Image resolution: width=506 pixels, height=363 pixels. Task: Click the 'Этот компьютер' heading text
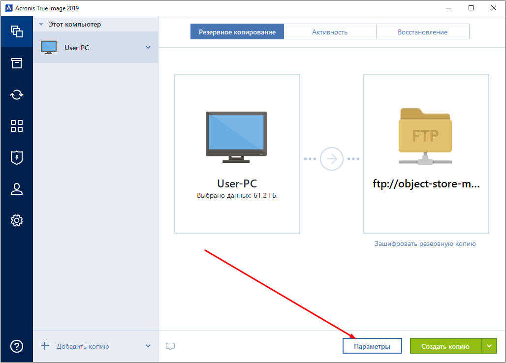(x=75, y=25)
